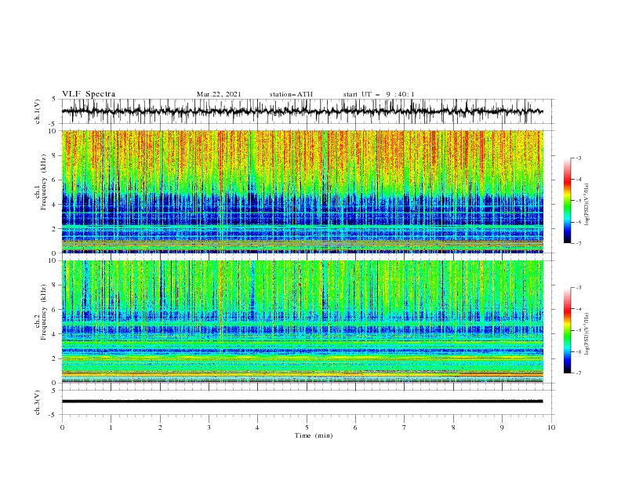This screenshot has width=621, height=480.
Task: Click the ch.1 spectrogram color bar
Action: pos(567,201)
